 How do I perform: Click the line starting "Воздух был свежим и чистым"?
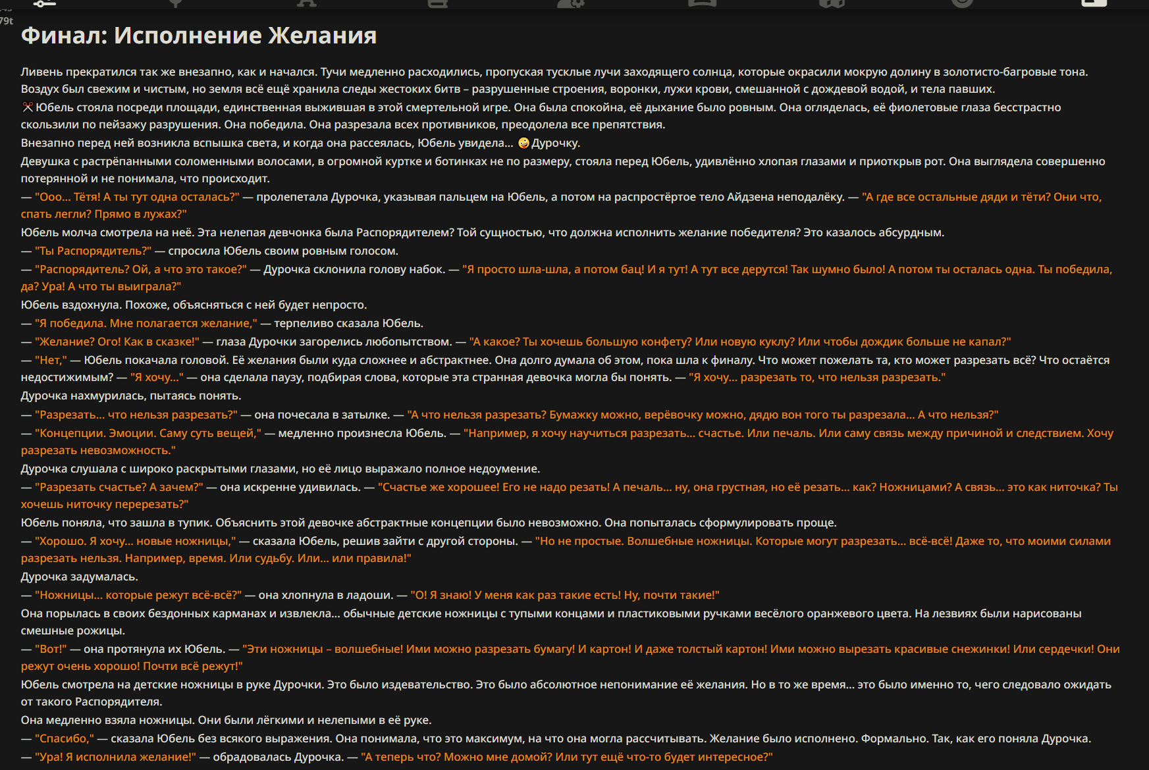coord(508,89)
